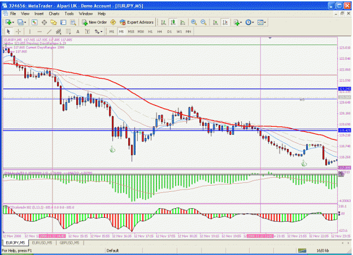Screen dimensions: 353x255
Task: Click the connection status bars icon
Action: [302, 250]
